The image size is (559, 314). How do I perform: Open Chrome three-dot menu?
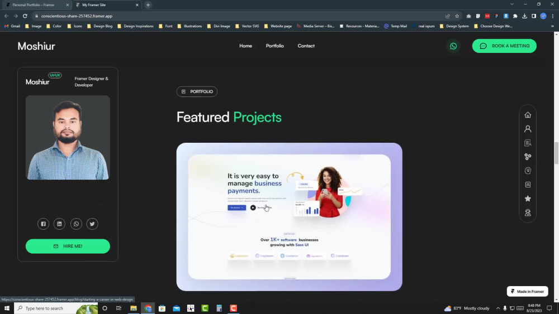pos(553,16)
